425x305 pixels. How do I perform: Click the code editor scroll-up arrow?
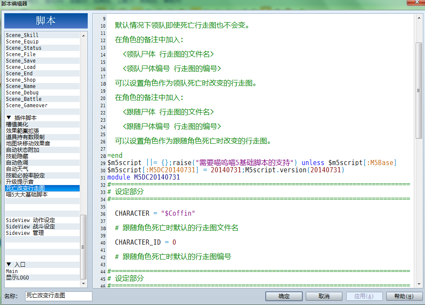point(419,18)
